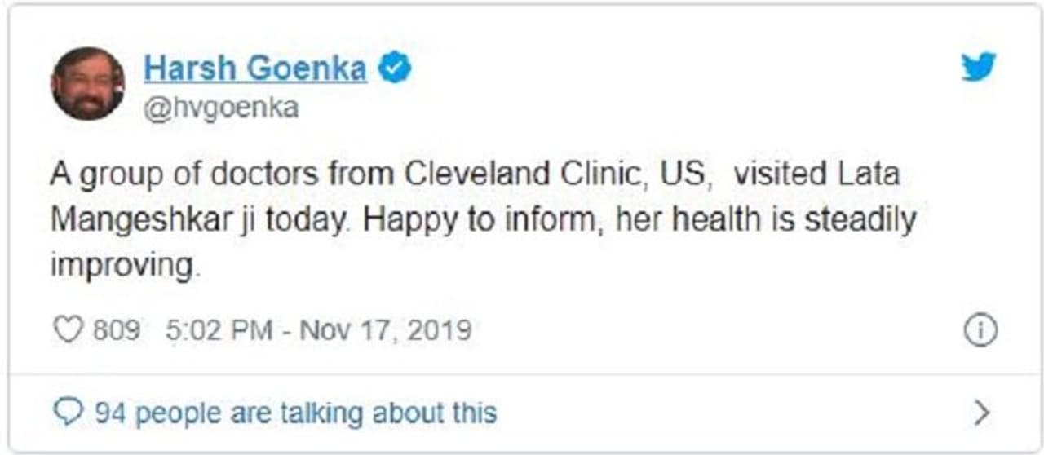1044x455 pixels.
Task: Like the tweet with the heart icon
Action: pos(68,330)
